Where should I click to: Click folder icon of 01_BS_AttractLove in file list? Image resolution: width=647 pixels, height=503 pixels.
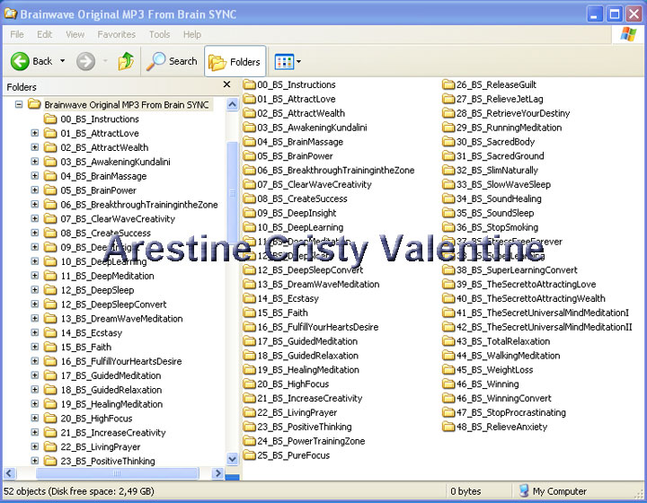pyautogui.click(x=249, y=99)
